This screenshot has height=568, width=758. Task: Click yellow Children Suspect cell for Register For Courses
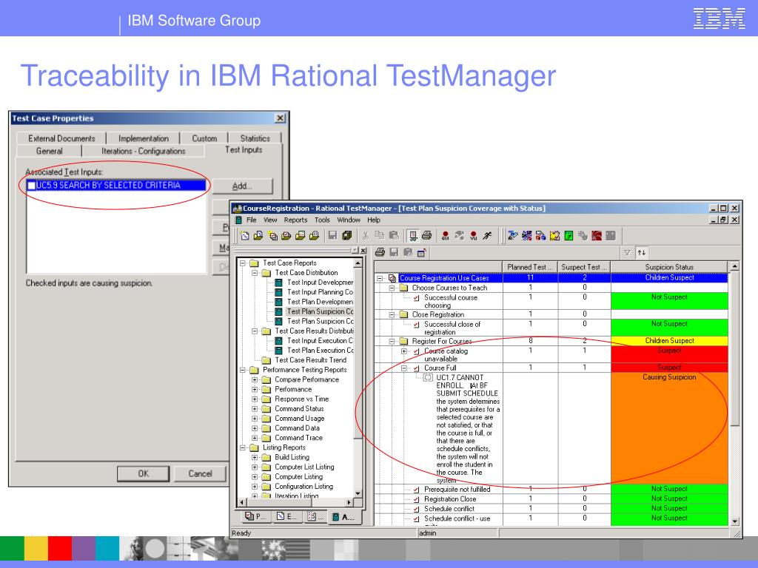(669, 341)
